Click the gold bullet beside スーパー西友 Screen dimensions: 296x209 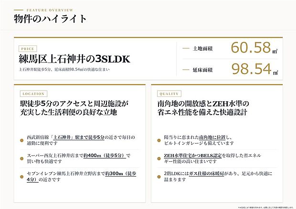[21, 158]
